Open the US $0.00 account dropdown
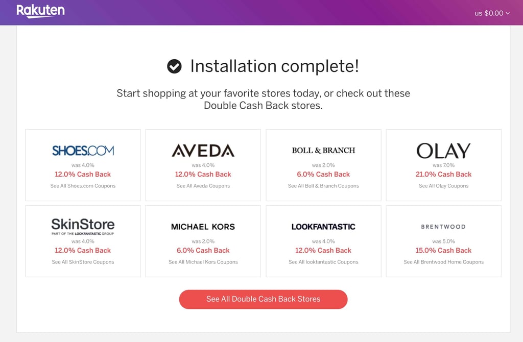This screenshot has height=342, width=523. tap(492, 13)
